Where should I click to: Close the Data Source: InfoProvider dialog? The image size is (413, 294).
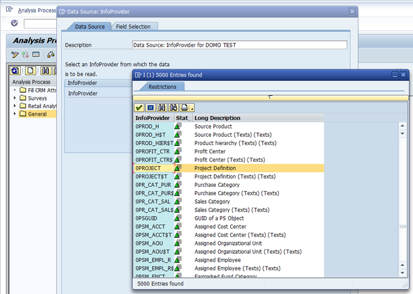pos(352,12)
